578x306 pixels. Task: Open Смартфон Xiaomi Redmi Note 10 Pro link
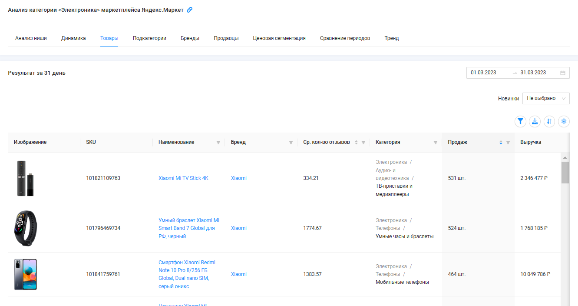click(x=187, y=274)
